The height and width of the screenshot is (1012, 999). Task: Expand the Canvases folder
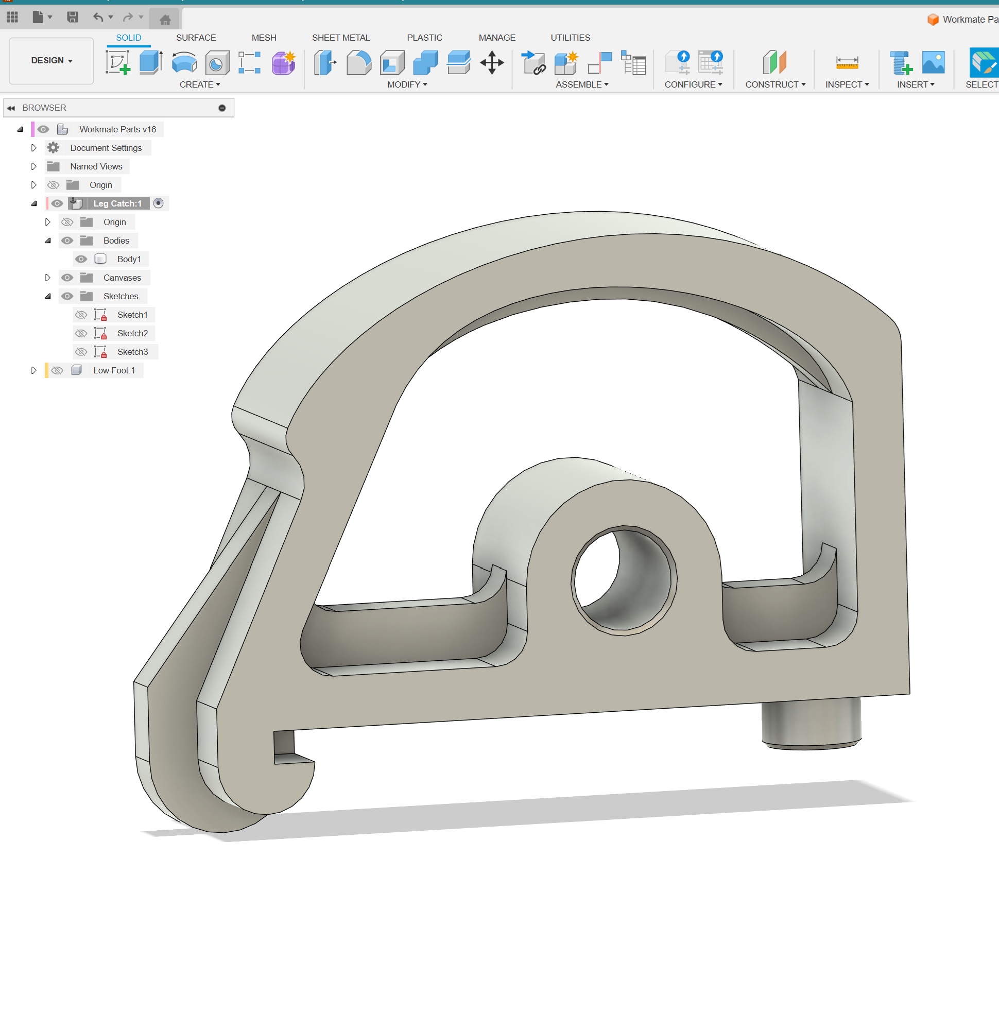coord(48,278)
